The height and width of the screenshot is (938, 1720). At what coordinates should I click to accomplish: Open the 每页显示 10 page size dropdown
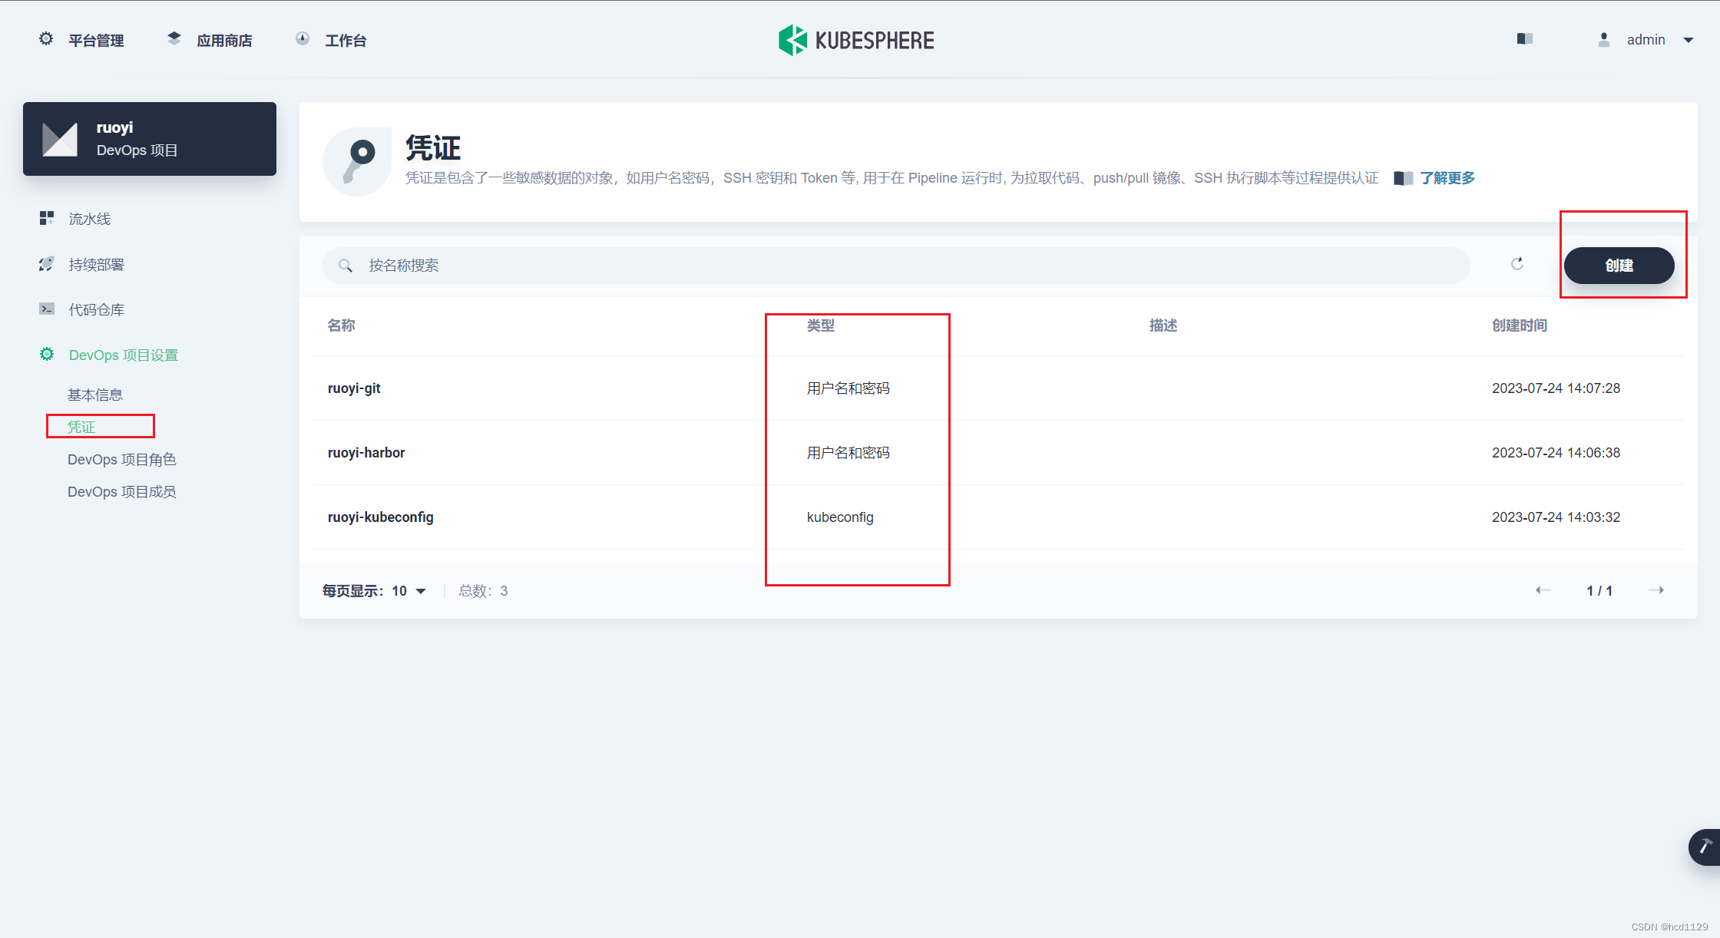375,590
